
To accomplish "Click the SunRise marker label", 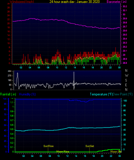I will click(48, 146).
